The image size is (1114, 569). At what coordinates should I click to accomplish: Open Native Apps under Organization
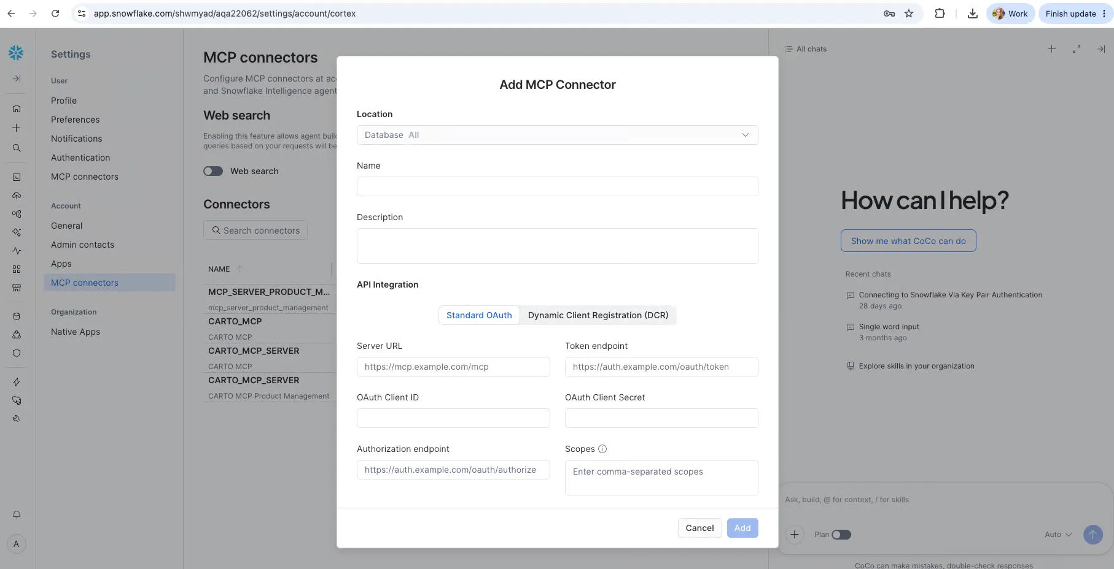76,332
